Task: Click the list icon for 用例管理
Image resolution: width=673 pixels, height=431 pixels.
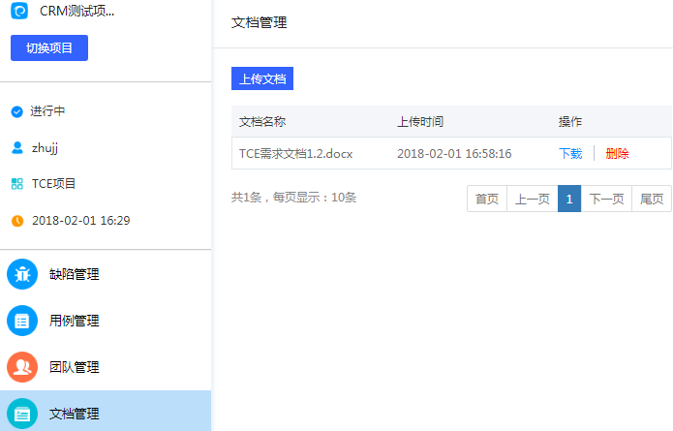Action: click(22, 321)
